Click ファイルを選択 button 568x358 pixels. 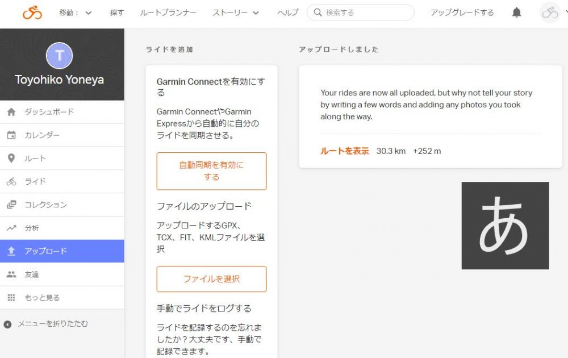point(211,279)
